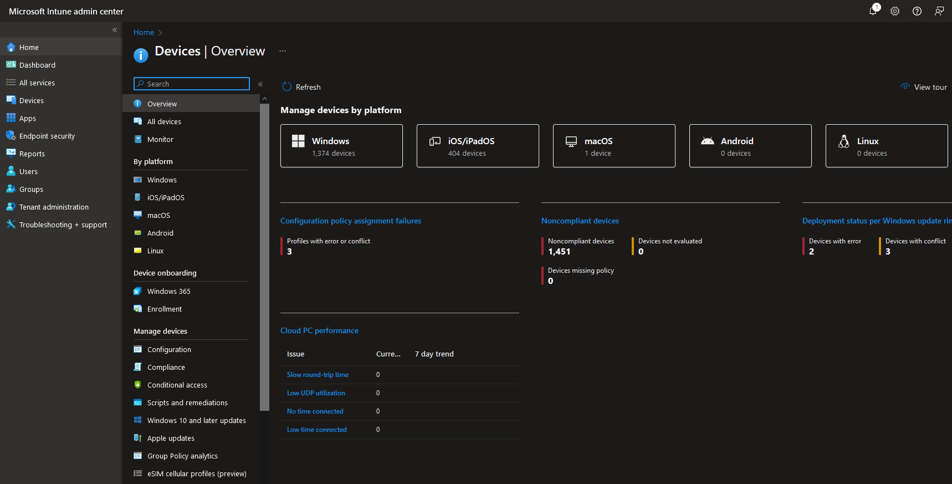Viewport: 952px width, 484px height.
Task: Click the Troubleshooting + support tools icon
Action: pos(11,225)
